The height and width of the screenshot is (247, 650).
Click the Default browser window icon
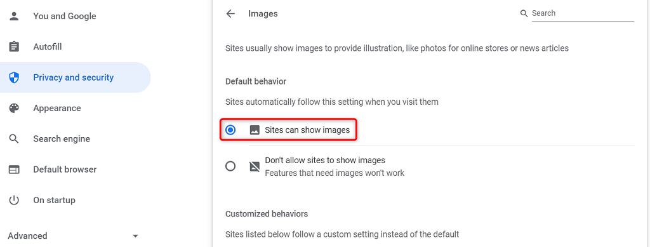14,170
